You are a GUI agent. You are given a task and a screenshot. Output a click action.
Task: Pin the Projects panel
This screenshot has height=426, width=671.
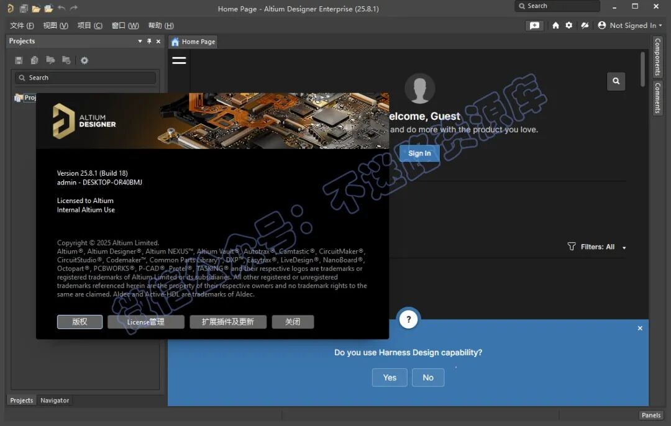149,41
